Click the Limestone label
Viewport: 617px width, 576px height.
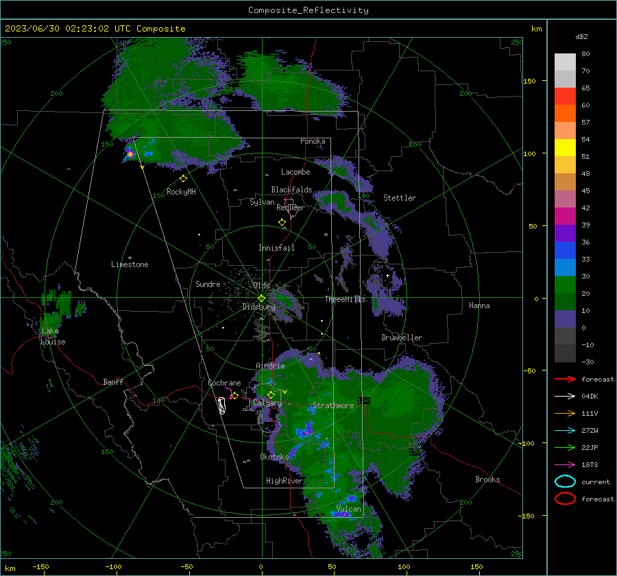[130, 264]
